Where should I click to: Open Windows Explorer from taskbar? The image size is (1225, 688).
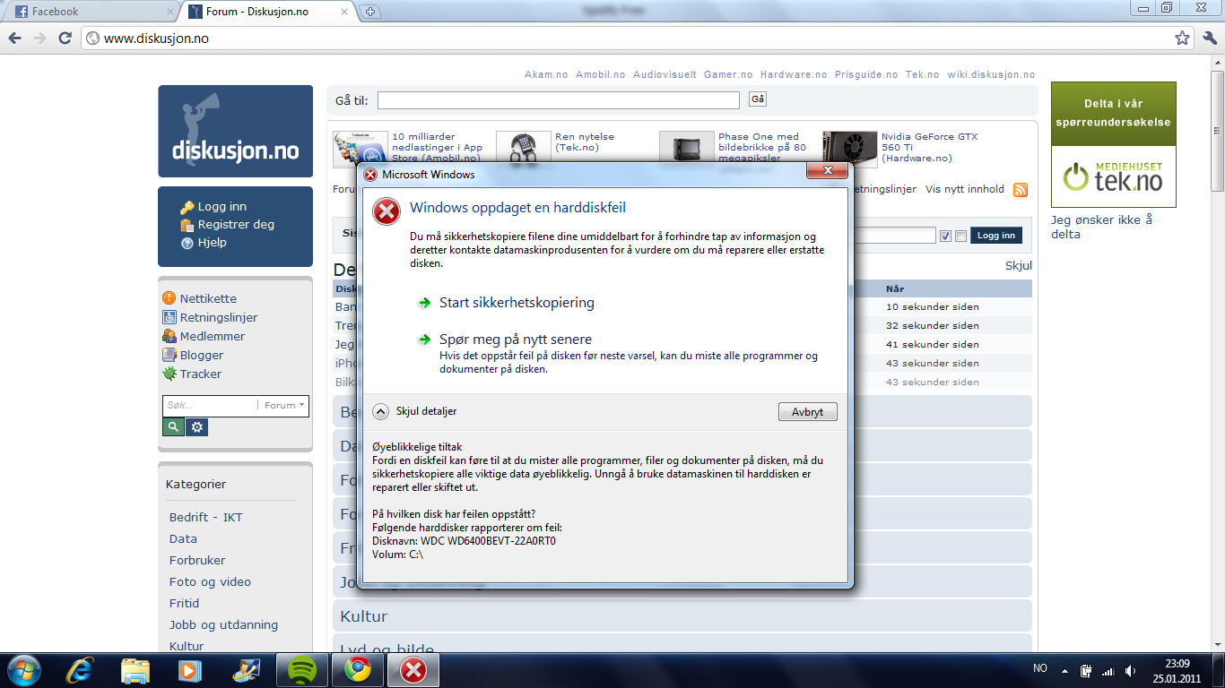pos(135,670)
